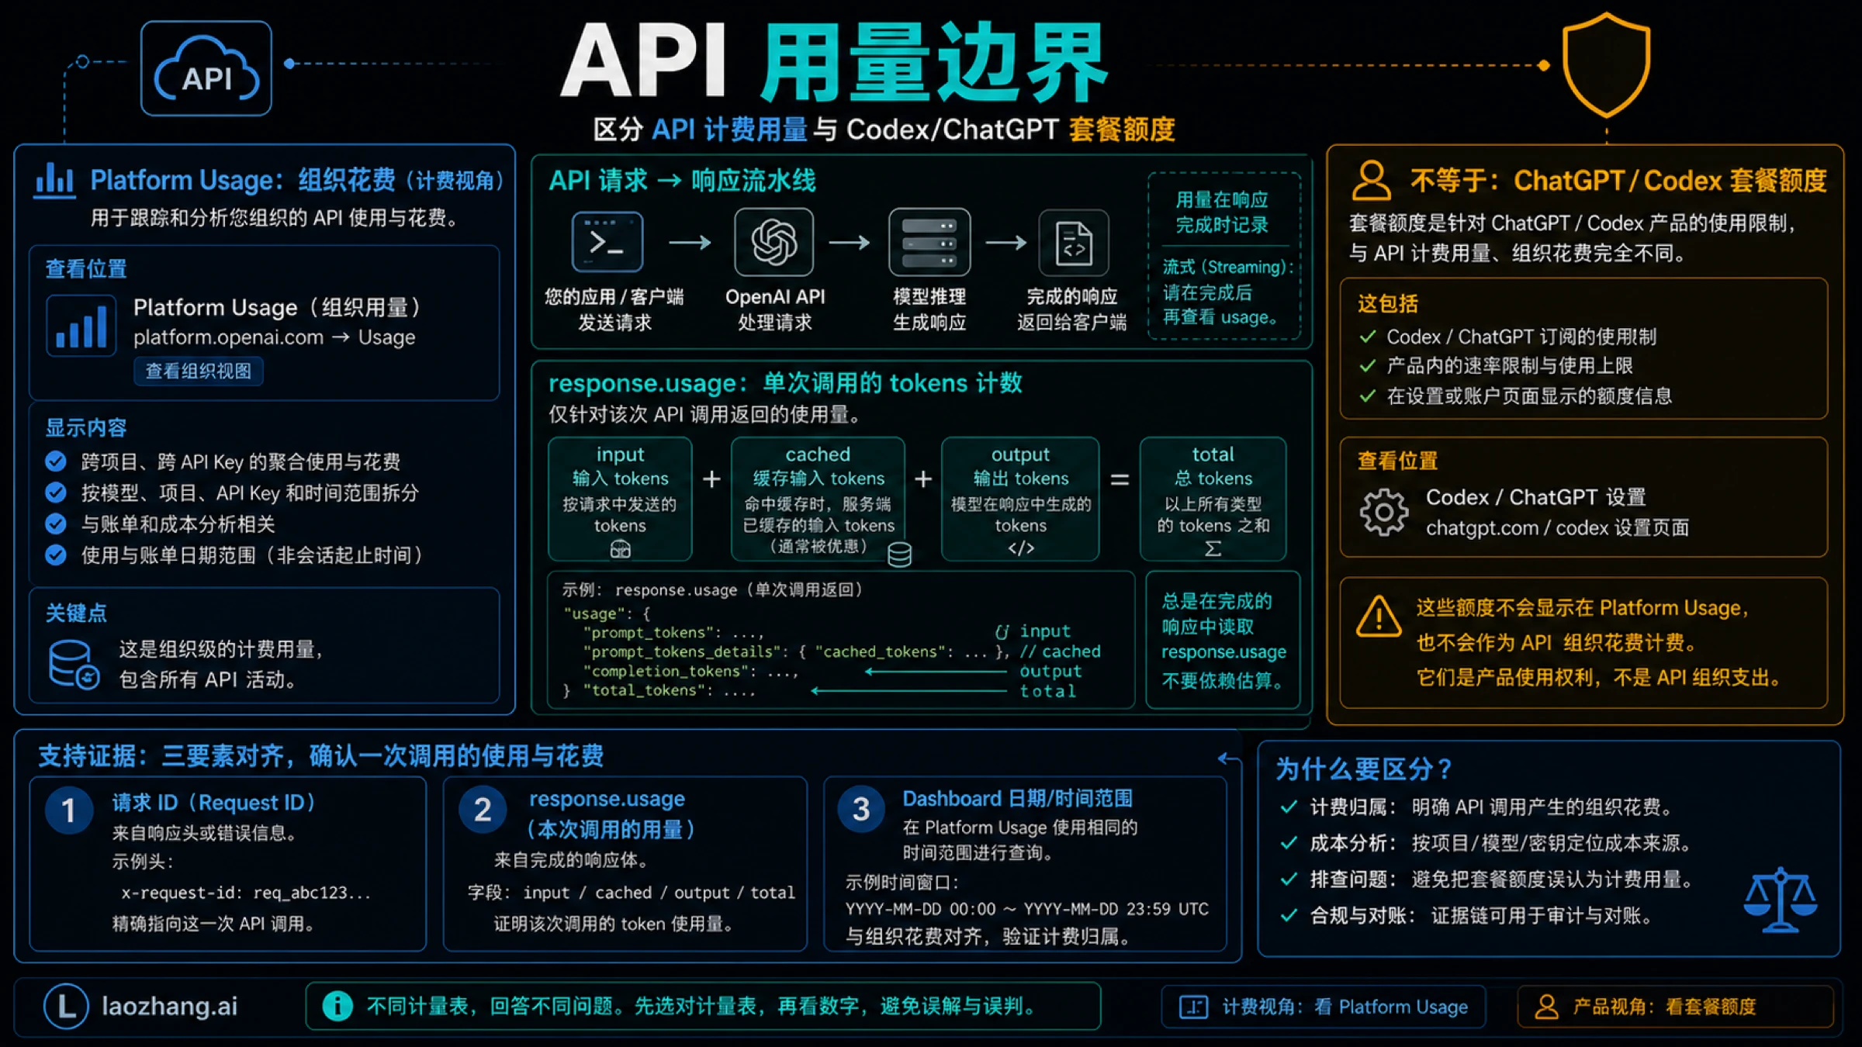Screen dimensions: 1862x1047
Task: Click checkmark beside 成本分析
Action: [1289, 842]
